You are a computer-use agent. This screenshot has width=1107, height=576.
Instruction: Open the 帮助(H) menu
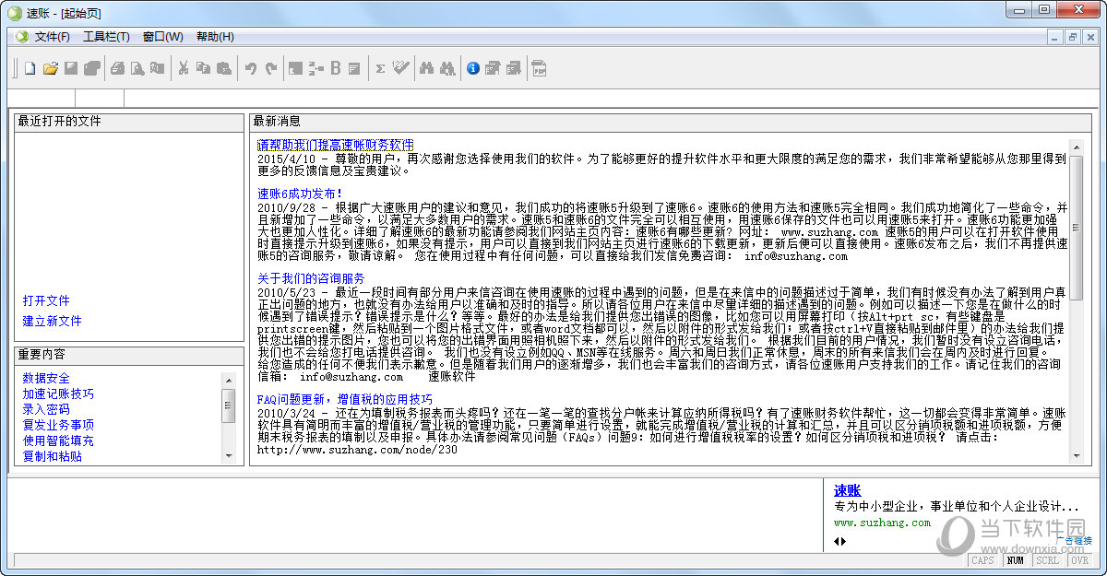click(x=215, y=37)
